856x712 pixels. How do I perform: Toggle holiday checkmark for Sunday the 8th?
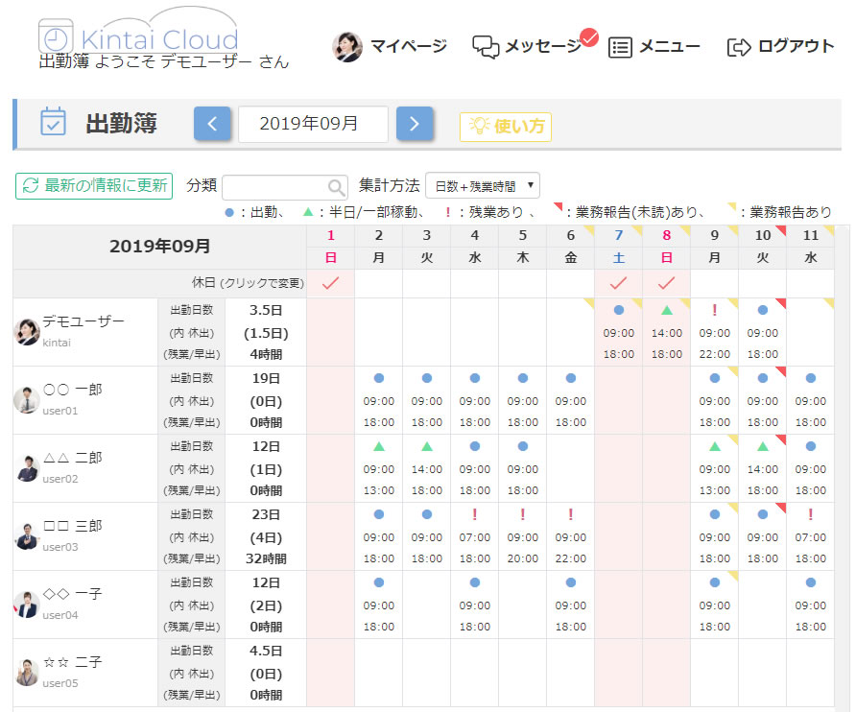click(x=666, y=283)
